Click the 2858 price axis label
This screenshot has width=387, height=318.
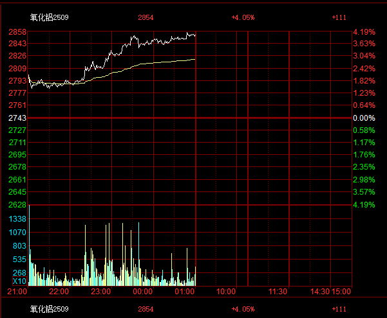[x=17, y=32]
